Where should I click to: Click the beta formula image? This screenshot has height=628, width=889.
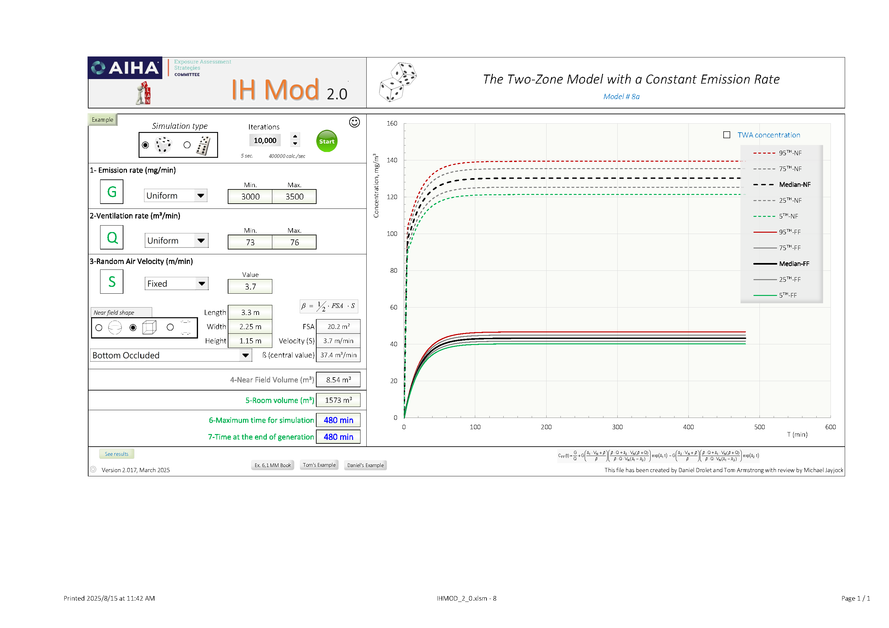(328, 306)
